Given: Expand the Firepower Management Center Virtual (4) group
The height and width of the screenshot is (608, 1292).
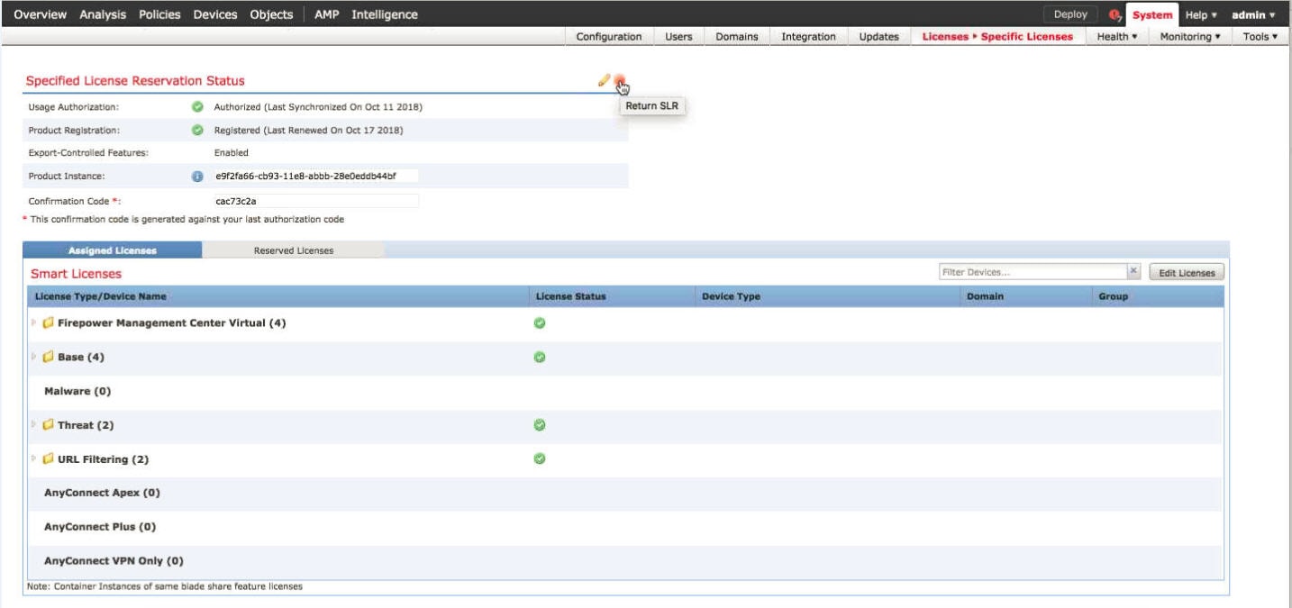Looking at the screenshot, I should [x=35, y=323].
